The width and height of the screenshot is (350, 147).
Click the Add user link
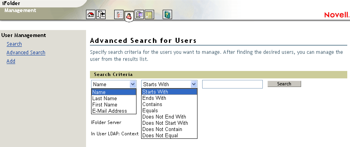[11, 61]
